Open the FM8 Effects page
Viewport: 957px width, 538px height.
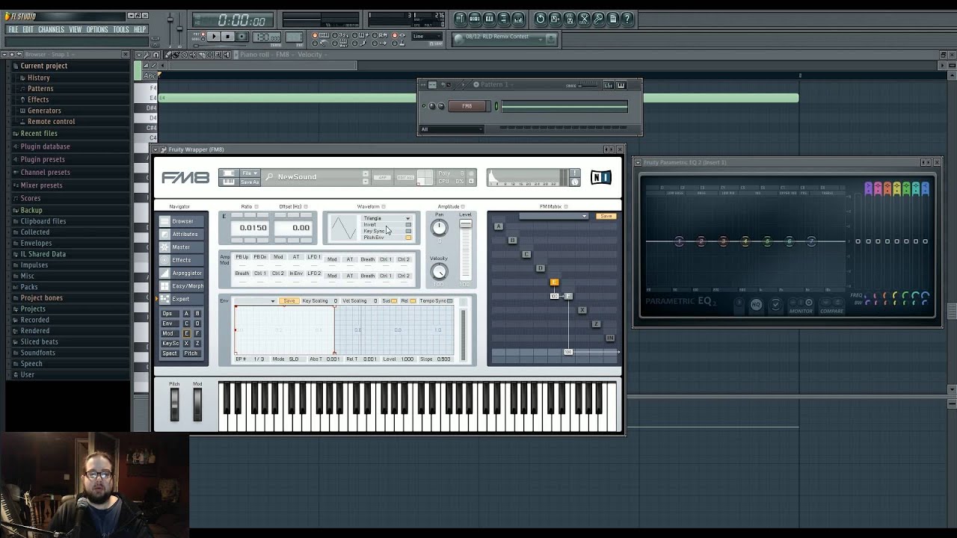click(x=182, y=260)
